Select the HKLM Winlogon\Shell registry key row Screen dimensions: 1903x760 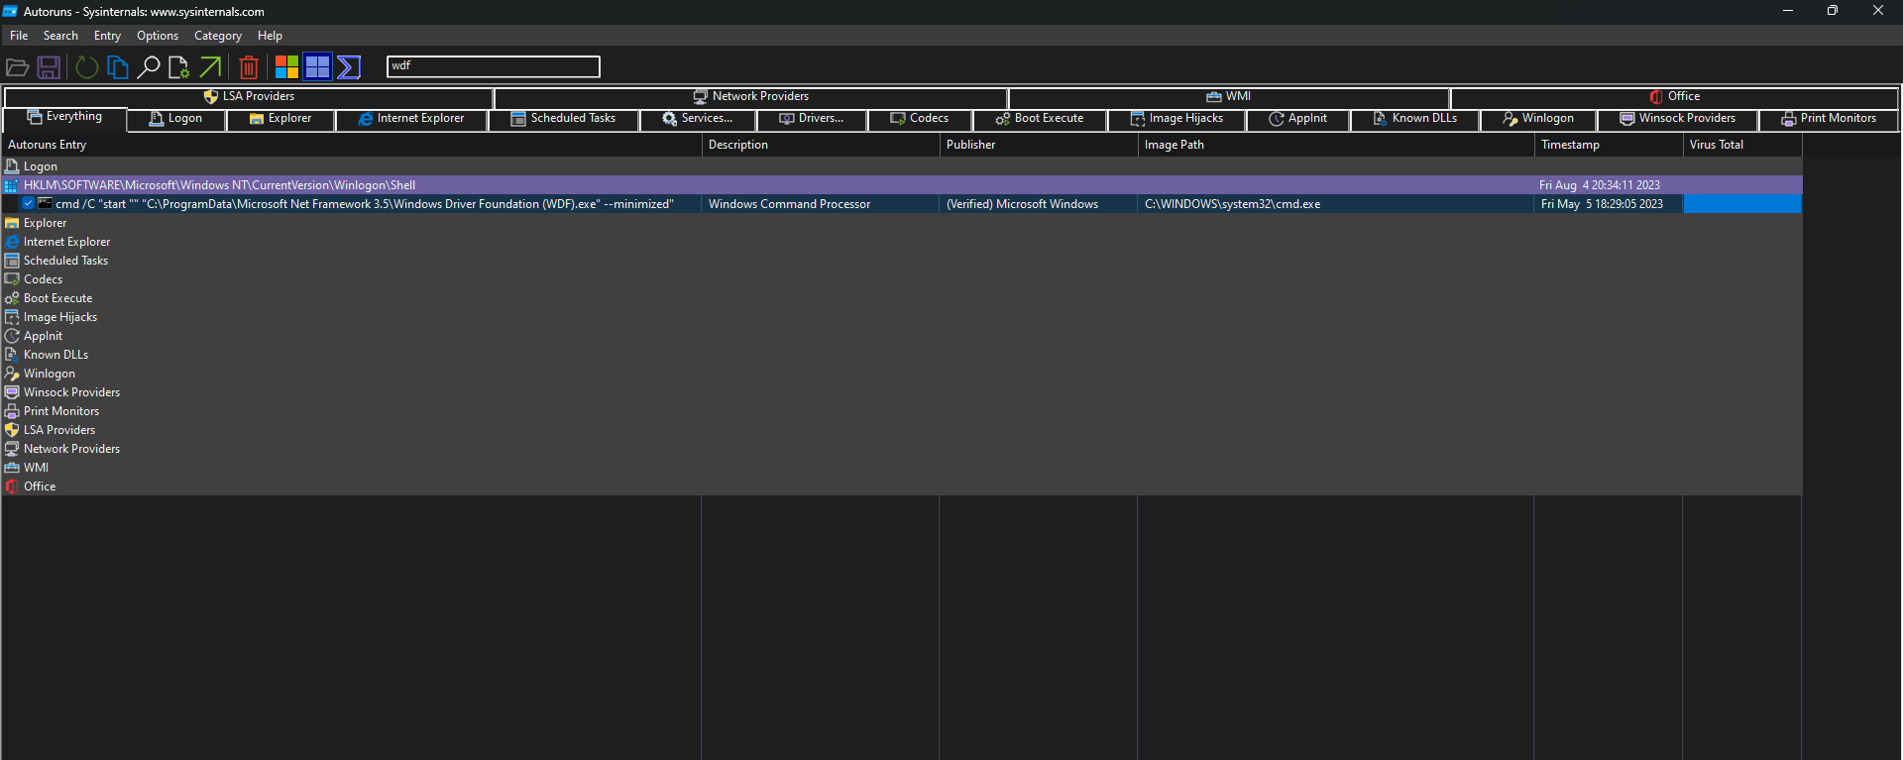click(x=902, y=185)
